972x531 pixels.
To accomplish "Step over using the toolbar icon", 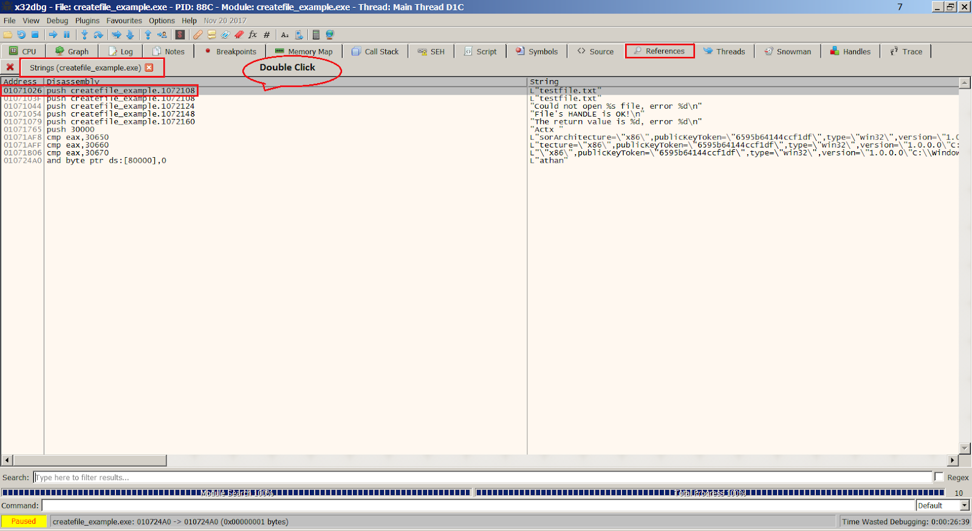I will (x=98, y=35).
